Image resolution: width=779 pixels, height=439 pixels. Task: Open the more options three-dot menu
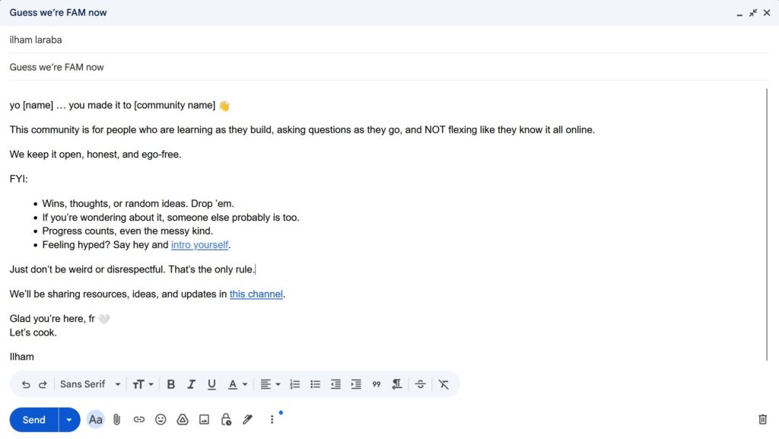pos(272,419)
